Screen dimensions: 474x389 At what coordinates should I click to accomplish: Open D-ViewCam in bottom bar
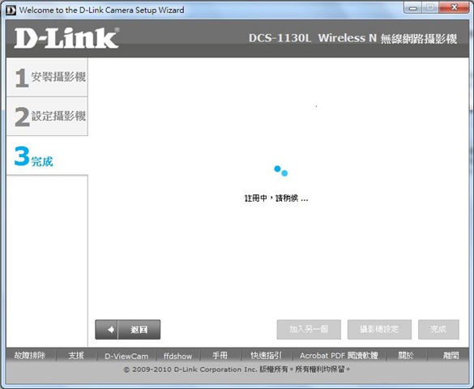(126, 356)
